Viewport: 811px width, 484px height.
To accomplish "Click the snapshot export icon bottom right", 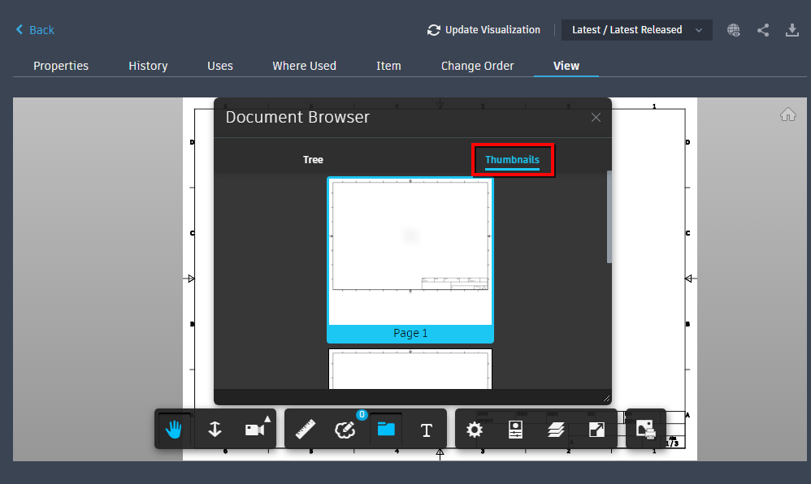I will coord(645,429).
